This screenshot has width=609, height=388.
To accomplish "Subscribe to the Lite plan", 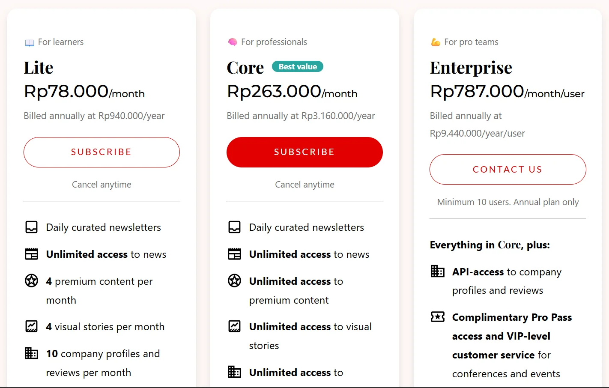I will (x=101, y=152).
